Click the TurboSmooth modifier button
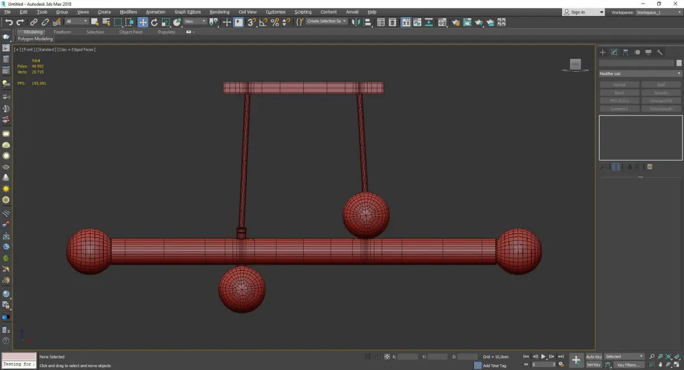This screenshot has width=684, height=370. (661, 109)
